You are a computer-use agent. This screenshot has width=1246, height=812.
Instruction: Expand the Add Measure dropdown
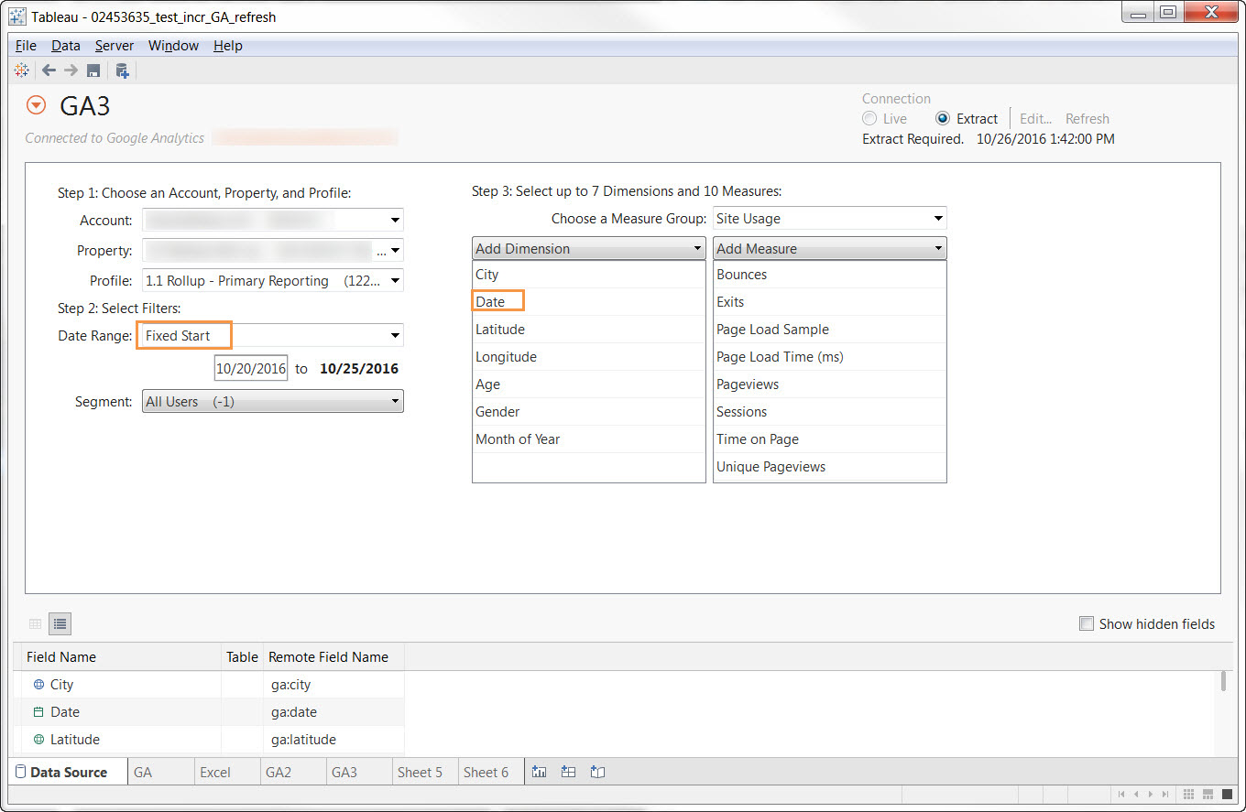[x=829, y=248]
